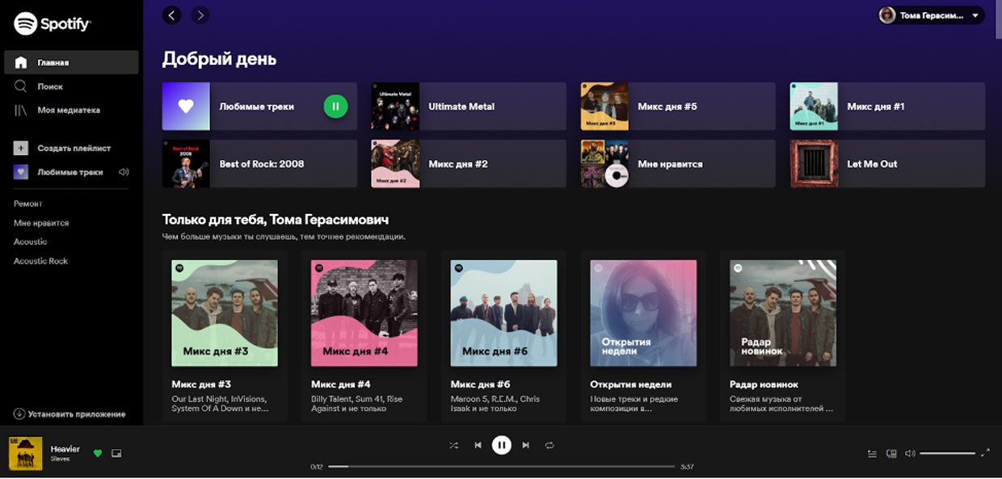Go back to the previous track
Image resolution: width=1002 pixels, height=479 pixels.
click(478, 445)
